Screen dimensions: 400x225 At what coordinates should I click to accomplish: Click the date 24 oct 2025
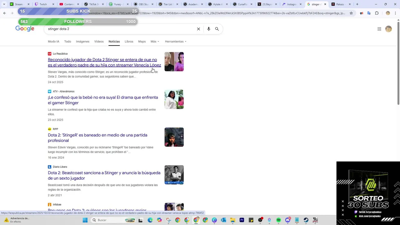pos(55,82)
